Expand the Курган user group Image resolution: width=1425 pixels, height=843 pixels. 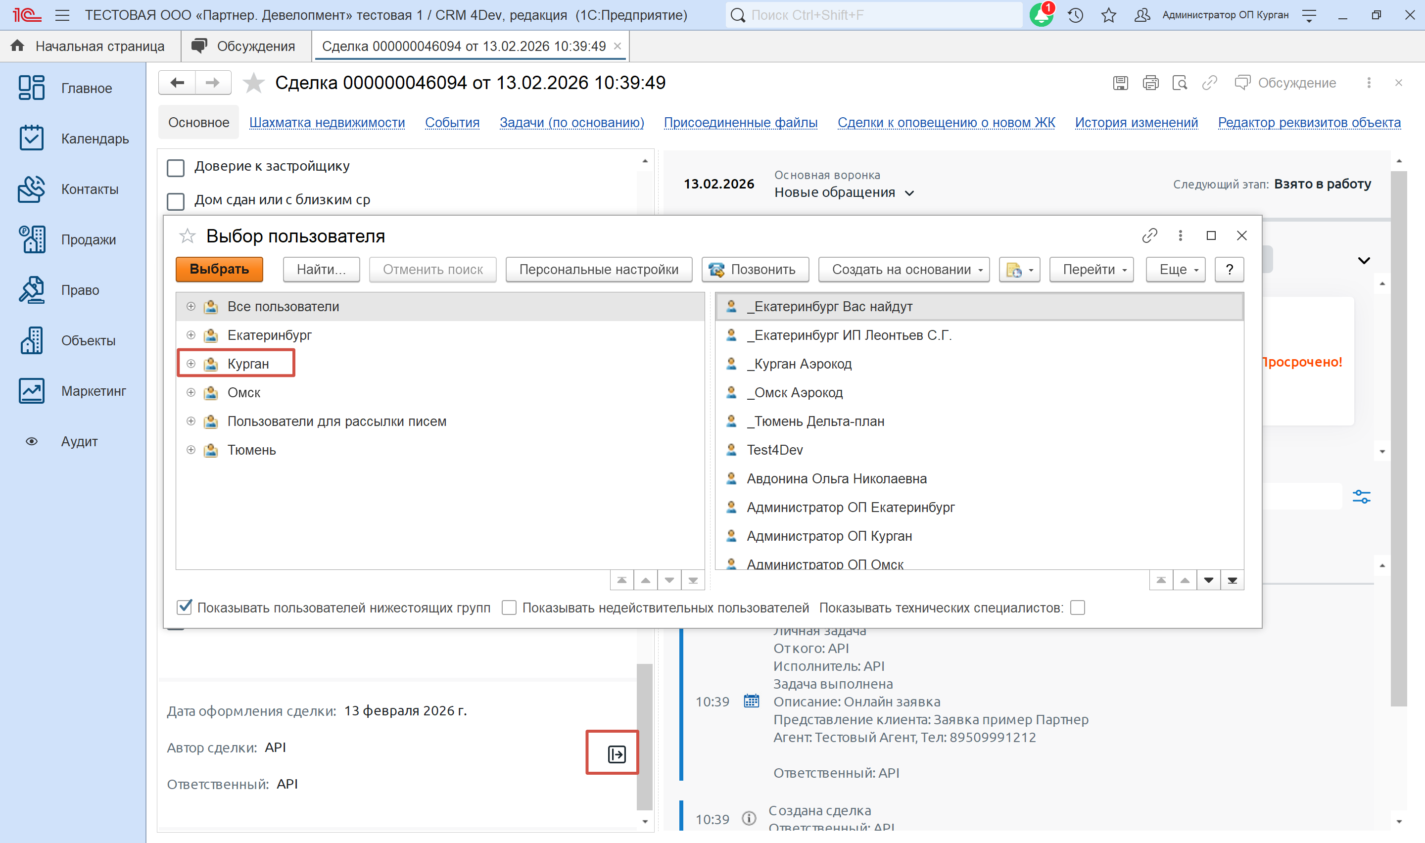(x=191, y=364)
